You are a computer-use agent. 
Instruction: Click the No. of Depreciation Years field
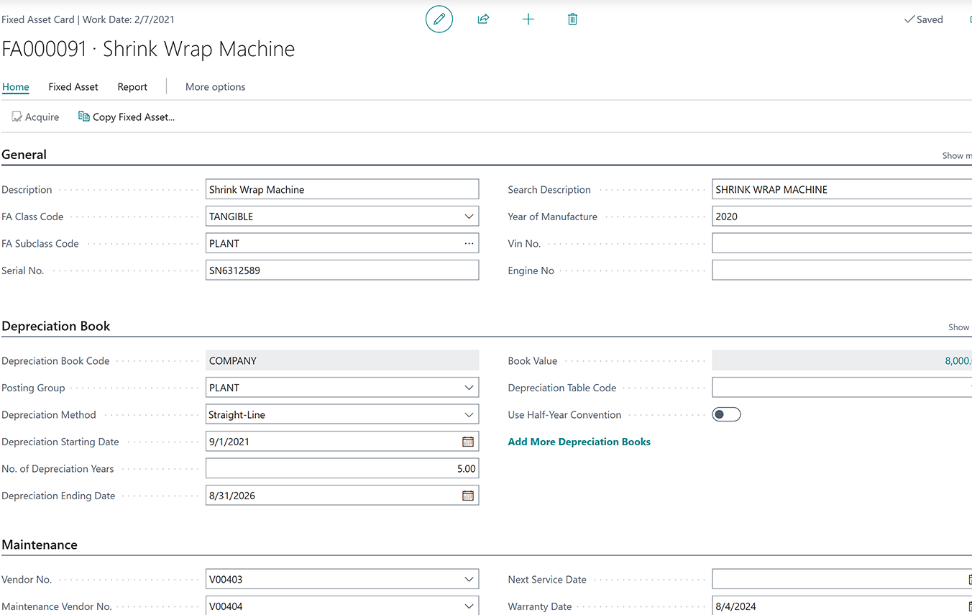(341, 469)
